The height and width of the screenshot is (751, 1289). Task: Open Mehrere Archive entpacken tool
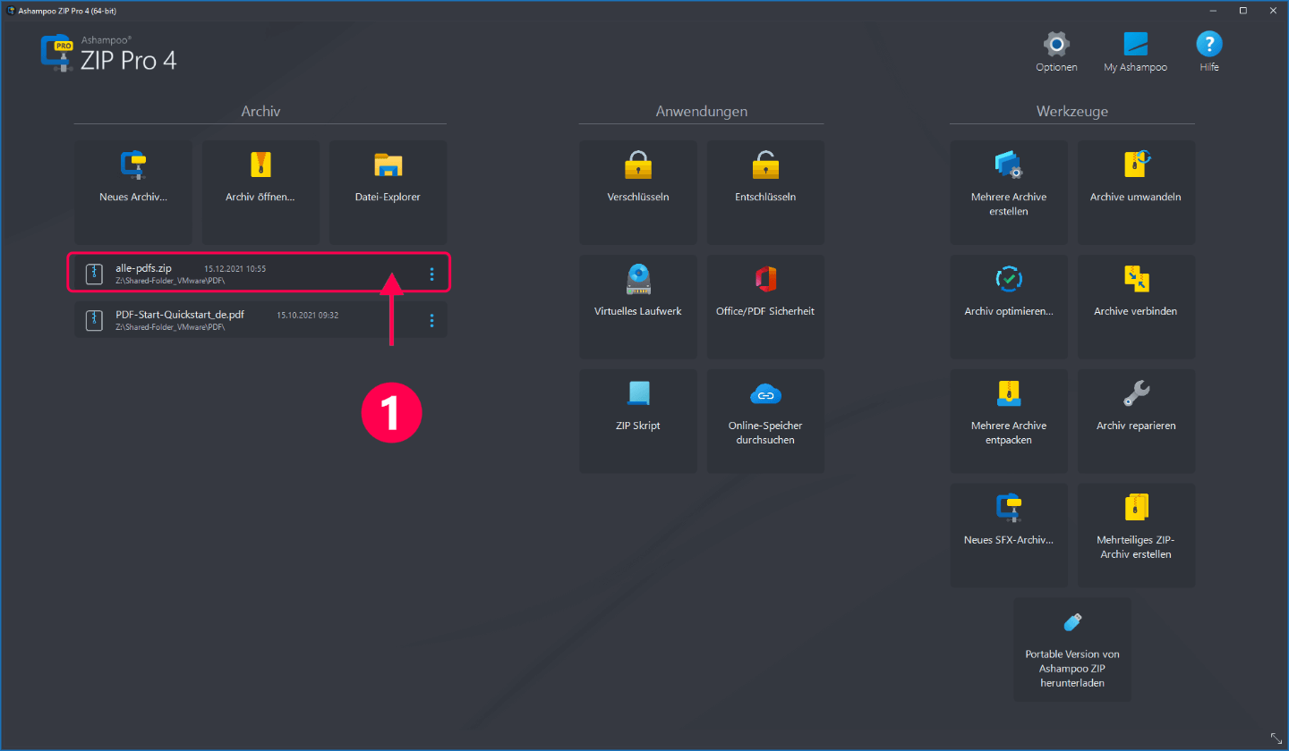1009,421
